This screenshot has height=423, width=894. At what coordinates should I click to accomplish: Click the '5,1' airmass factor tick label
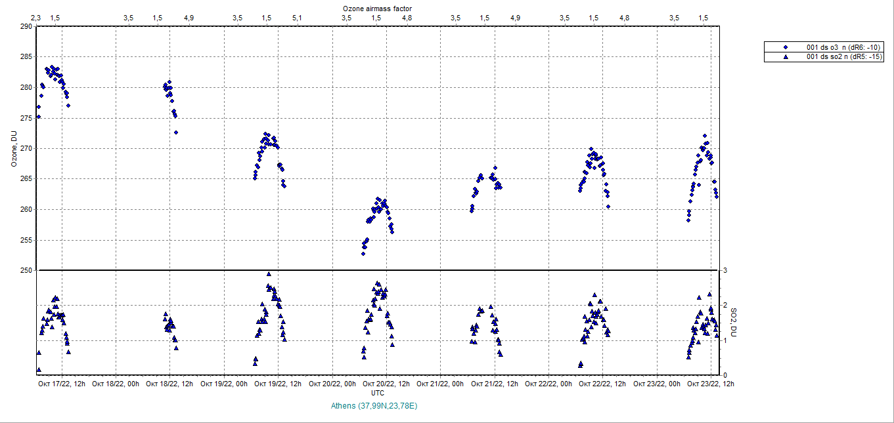coord(296,18)
